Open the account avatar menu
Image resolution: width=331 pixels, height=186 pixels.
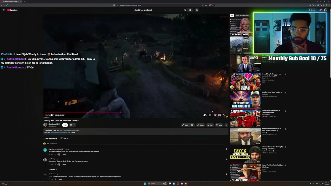[326, 10]
